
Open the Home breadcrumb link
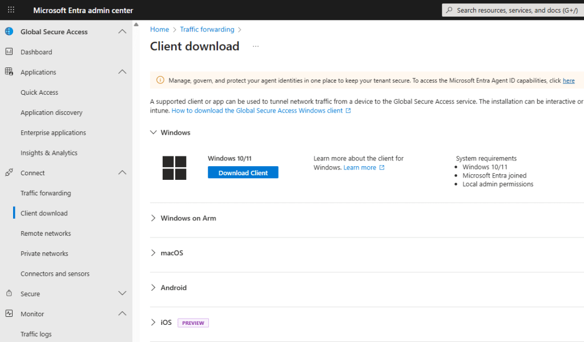point(159,29)
